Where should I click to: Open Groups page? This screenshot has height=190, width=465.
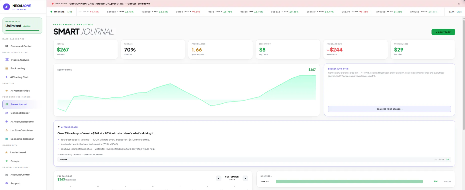coord(15,161)
